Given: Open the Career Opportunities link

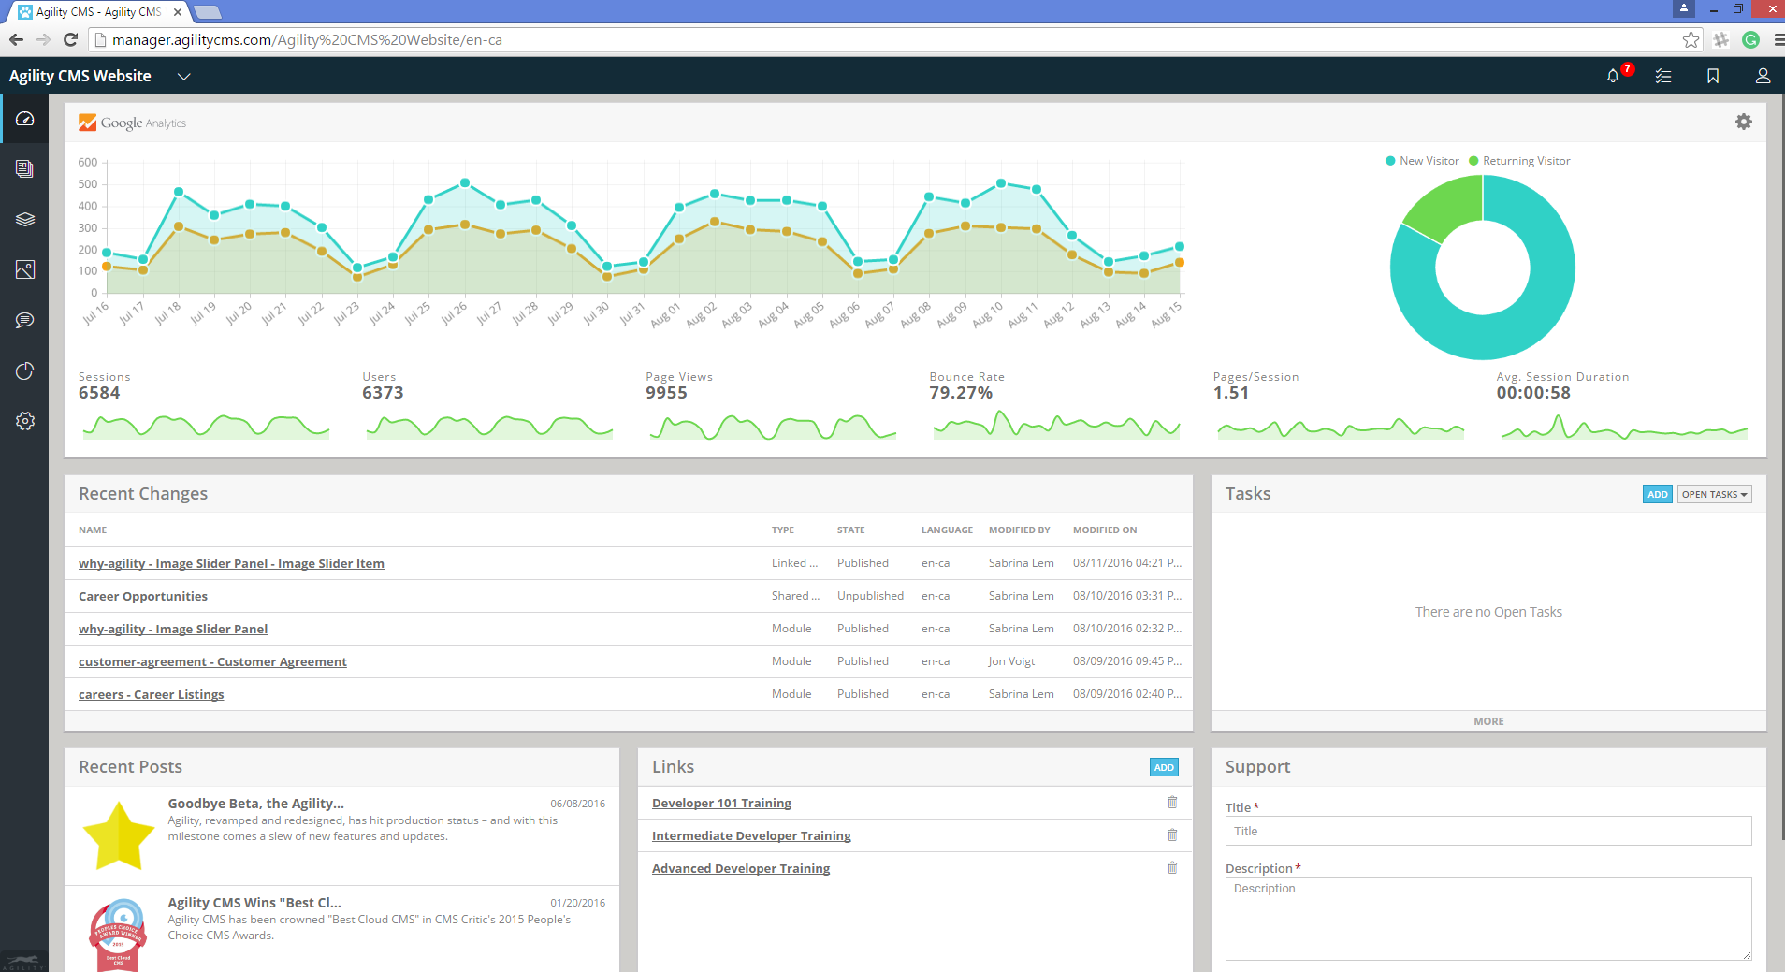Looking at the screenshot, I should (x=143, y=596).
